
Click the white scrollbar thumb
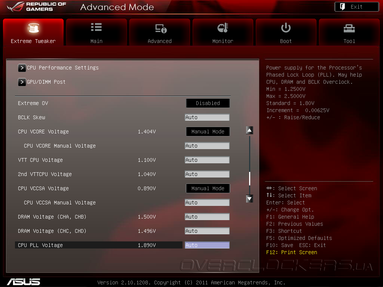click(x=249, y=178)
